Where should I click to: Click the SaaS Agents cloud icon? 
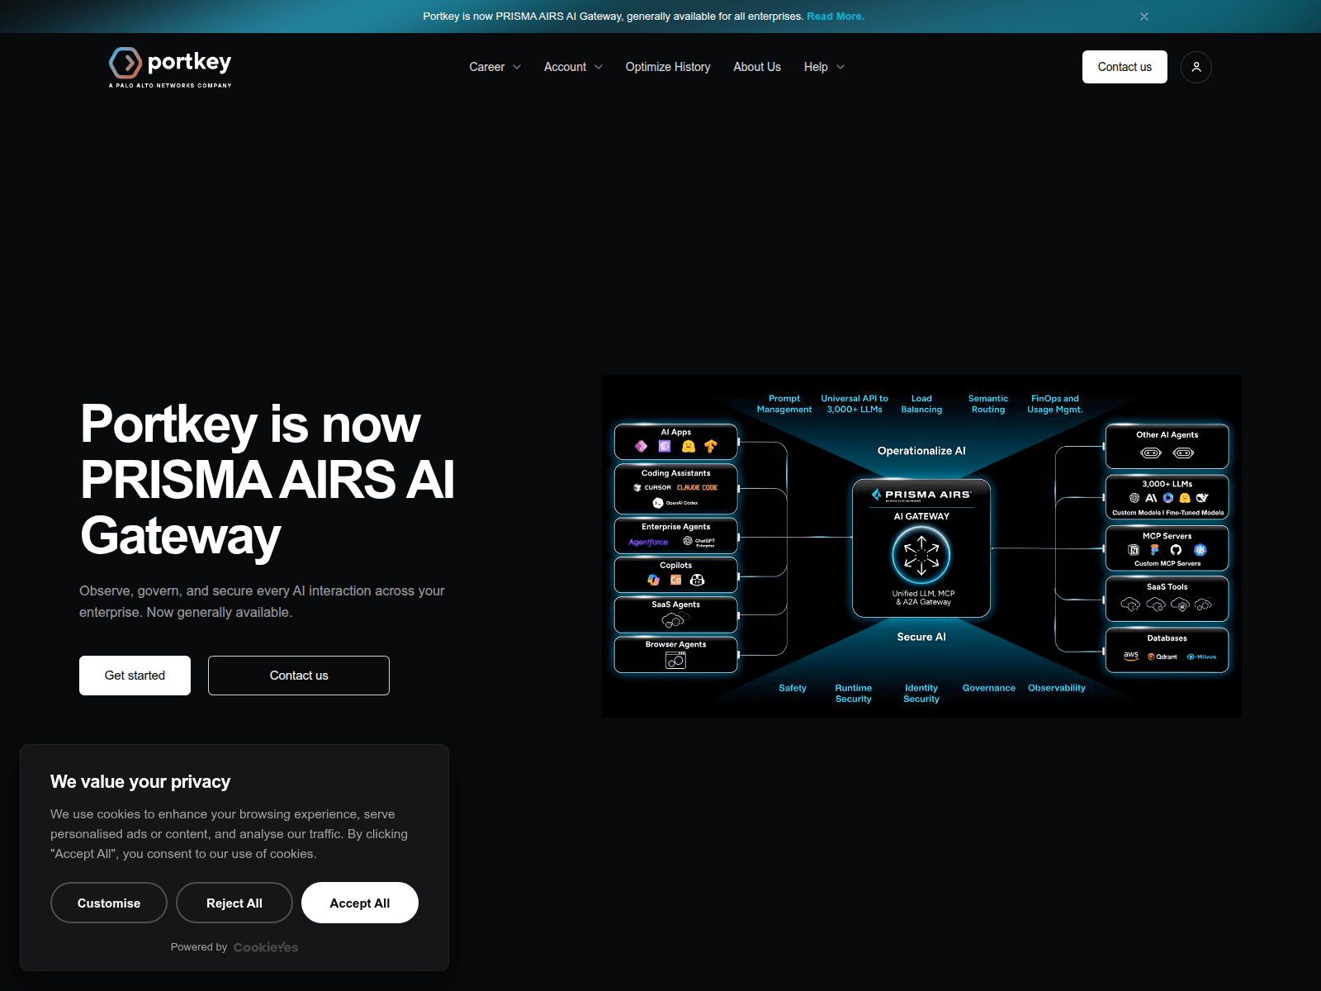pos(675,619)
